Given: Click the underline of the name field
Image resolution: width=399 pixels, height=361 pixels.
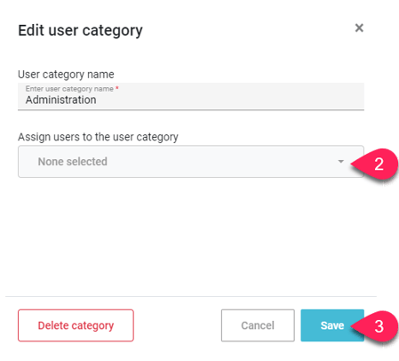Looking at the screenshot, I should pyautogui.click(x=191, y=110).
